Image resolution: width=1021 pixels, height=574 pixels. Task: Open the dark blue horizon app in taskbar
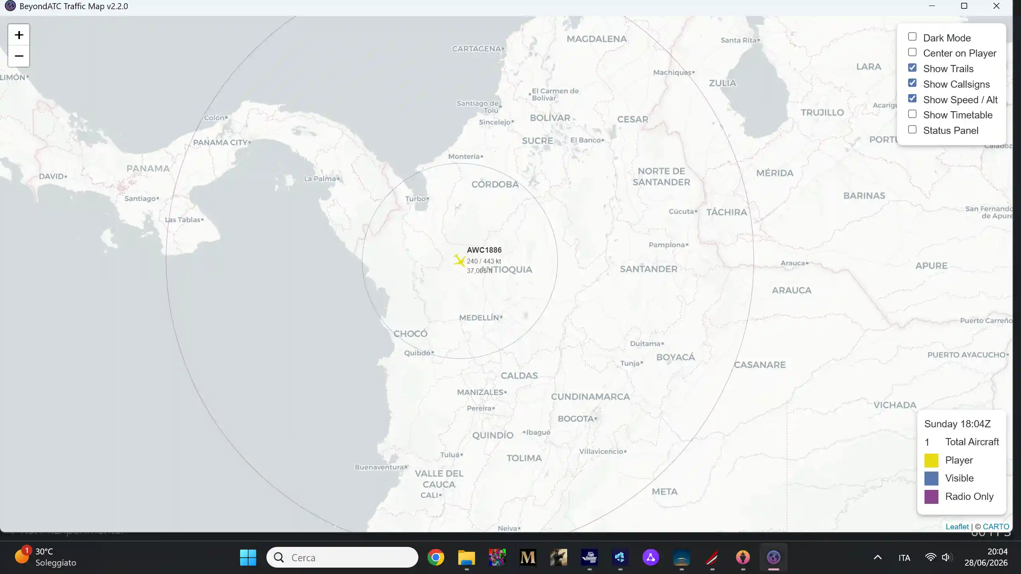[681, 557]
